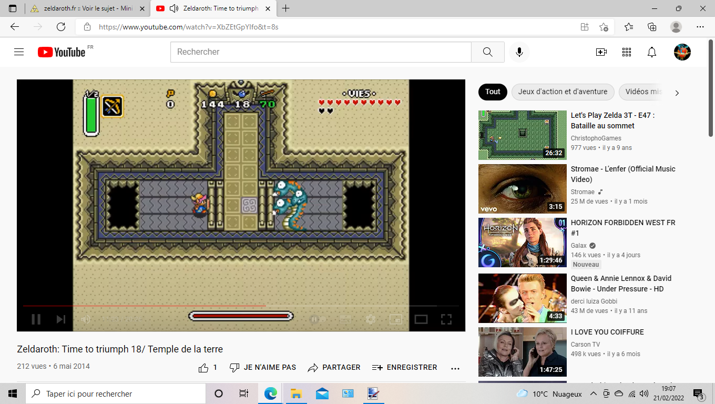Open the YouTube guide hamburger menu

(x=19, y=52)
